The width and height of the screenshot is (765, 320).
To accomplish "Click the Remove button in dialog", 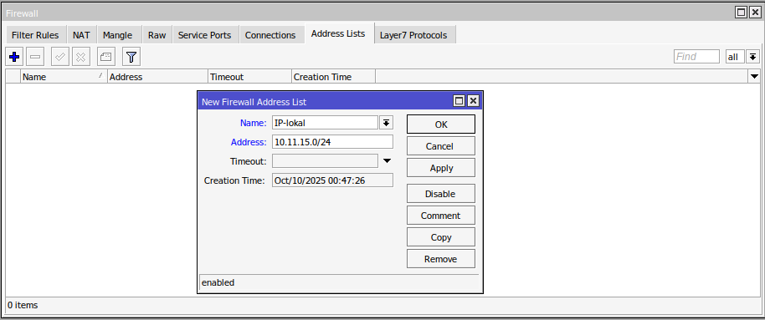I will pos(441,259).
